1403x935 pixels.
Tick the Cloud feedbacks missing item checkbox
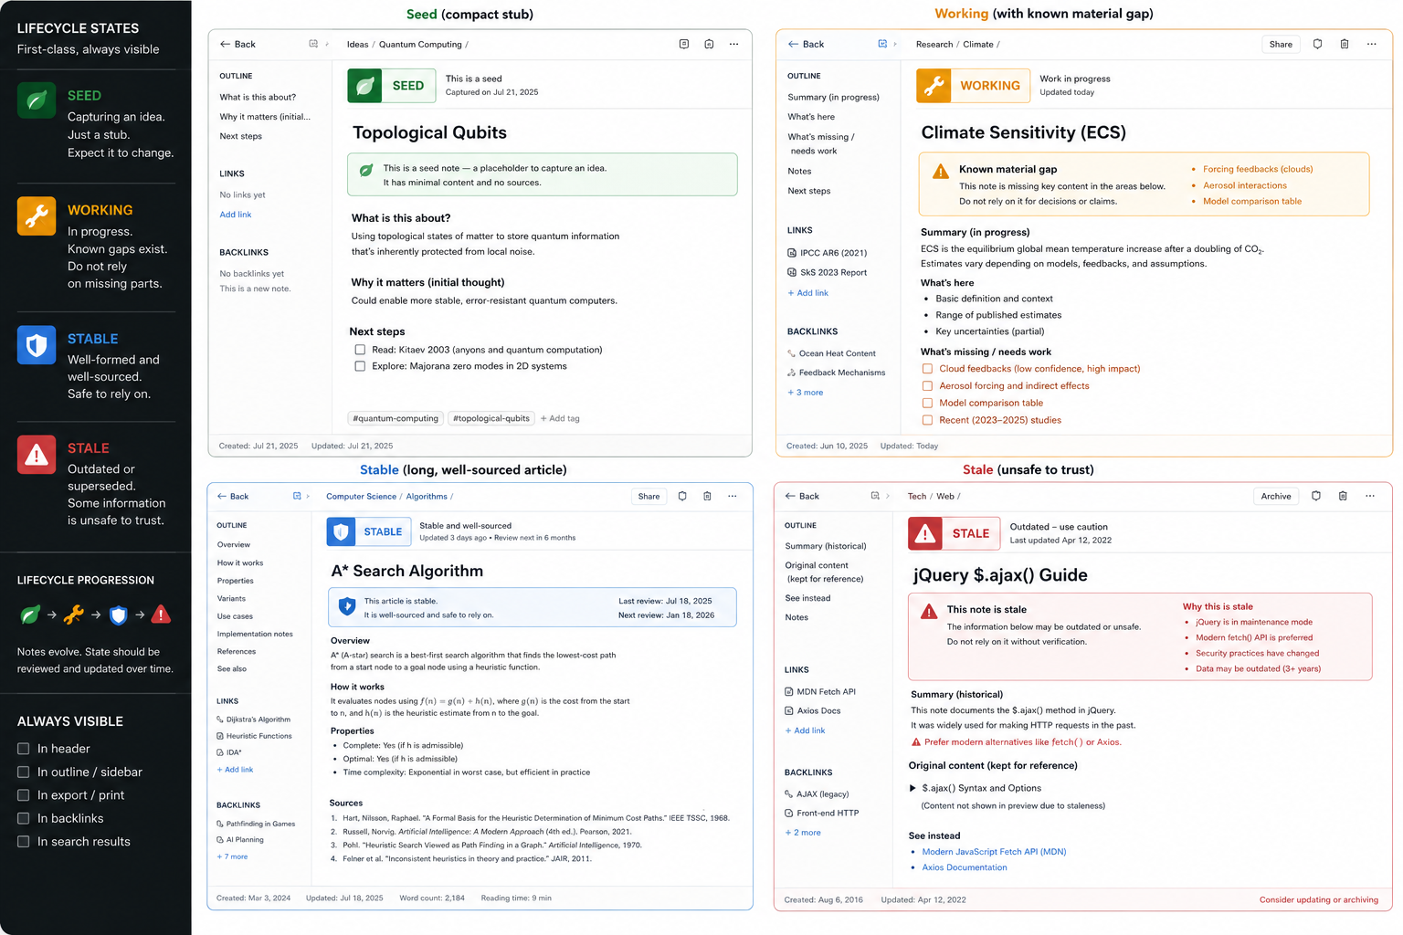(x=927, y=369)
